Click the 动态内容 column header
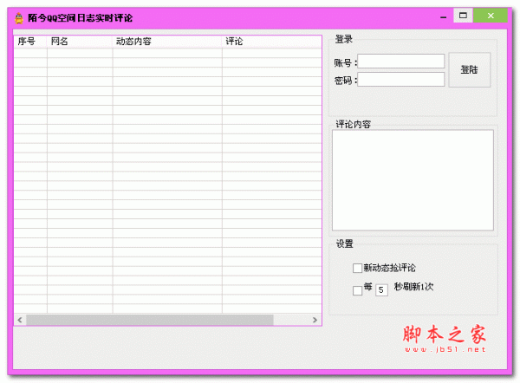 [x=167, y=42]
